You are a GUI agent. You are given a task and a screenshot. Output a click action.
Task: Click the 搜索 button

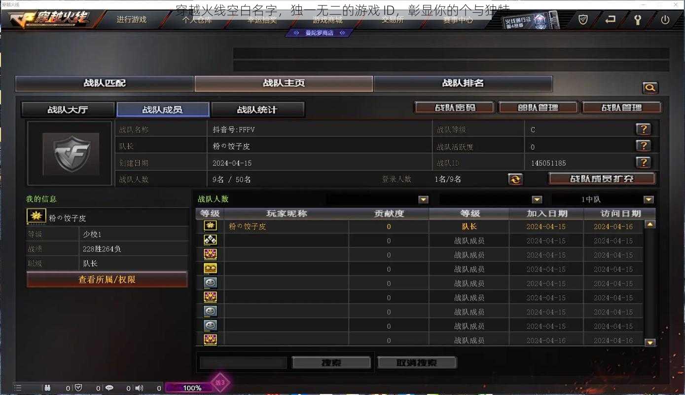331,363
